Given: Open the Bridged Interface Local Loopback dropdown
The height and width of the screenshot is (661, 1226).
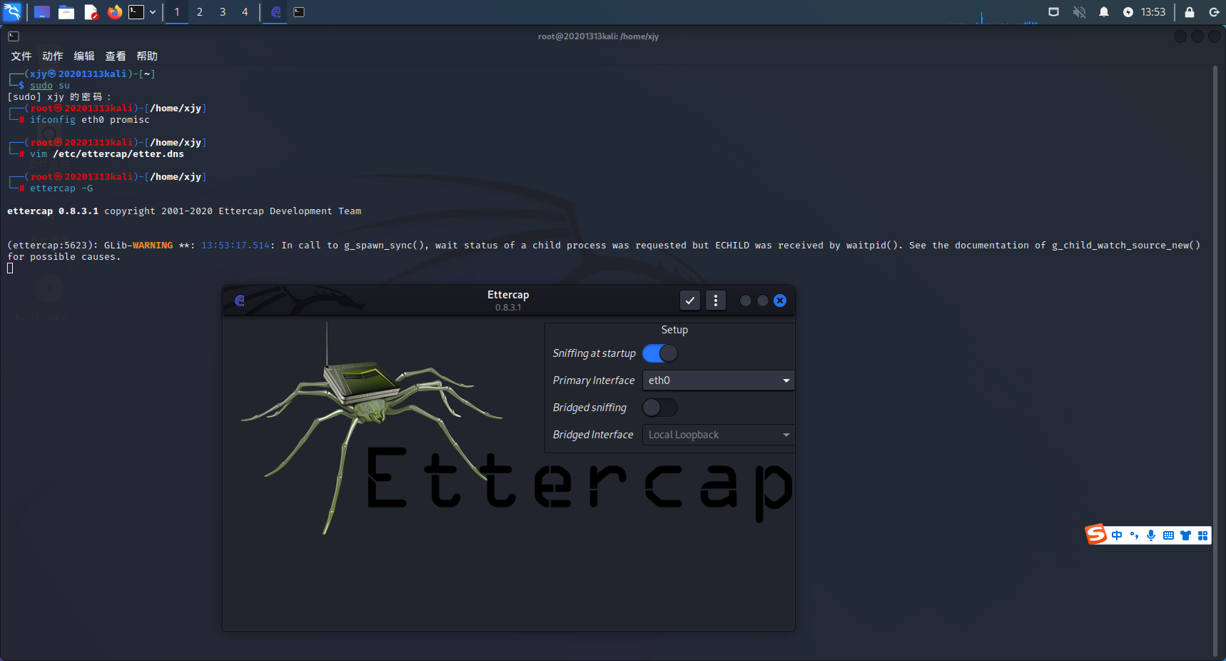Looking at the screenshot, I should 719,435.
